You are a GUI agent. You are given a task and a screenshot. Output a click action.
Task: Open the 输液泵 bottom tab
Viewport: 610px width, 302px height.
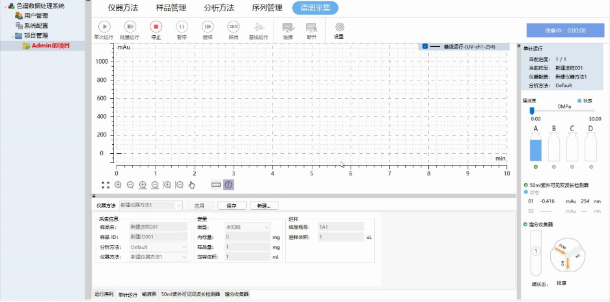click(x=149, y=295)
